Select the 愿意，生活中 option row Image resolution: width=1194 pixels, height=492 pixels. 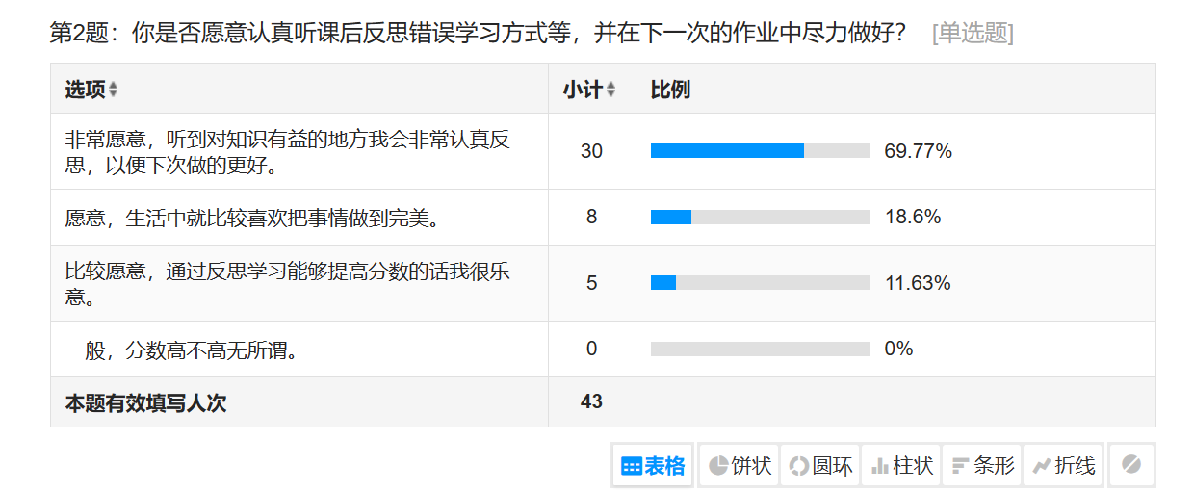point(252,218)
